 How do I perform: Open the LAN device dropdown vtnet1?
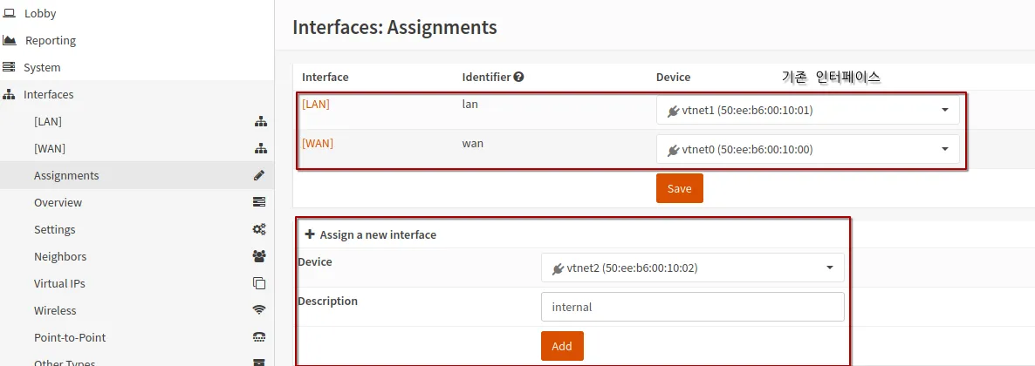pyautogui.click(x=807, y=110)
